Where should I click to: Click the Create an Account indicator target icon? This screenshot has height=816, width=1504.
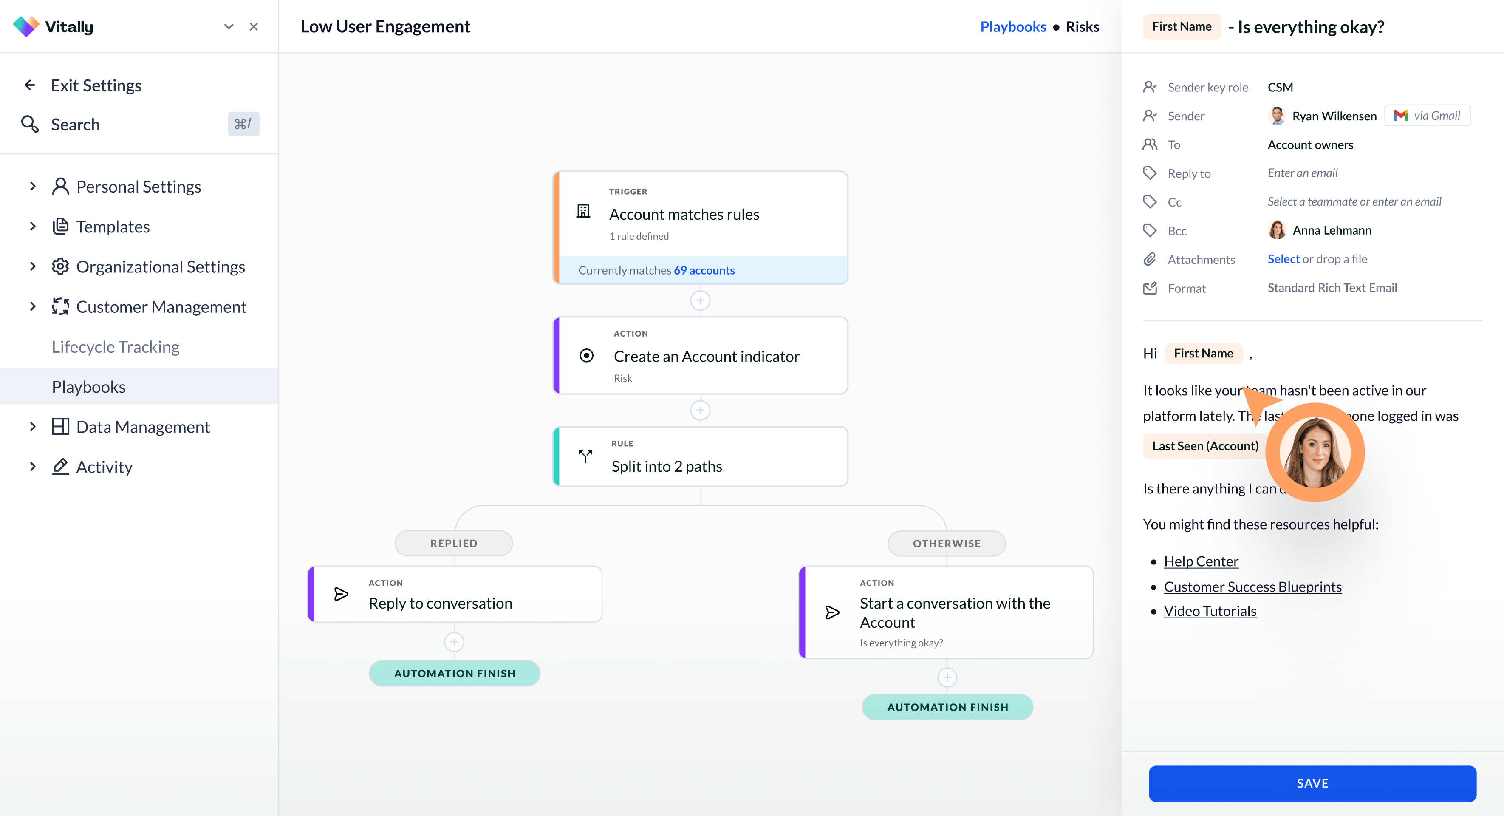[586, 356]
